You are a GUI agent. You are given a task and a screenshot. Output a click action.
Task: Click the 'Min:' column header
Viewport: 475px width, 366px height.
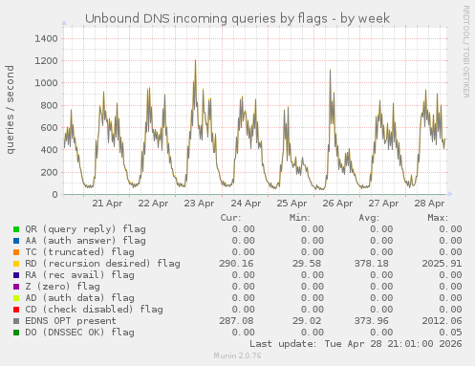coord(300,218)
